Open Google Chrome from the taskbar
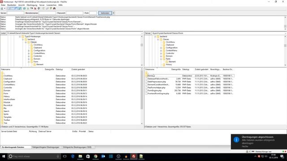This screenshot has height=161, width=287. 96,157
